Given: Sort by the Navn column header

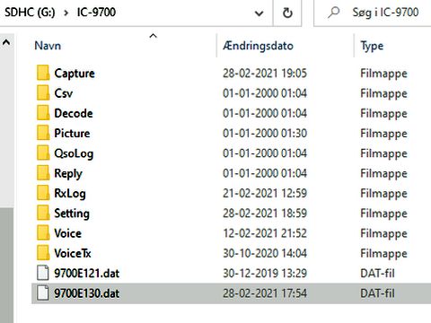Looking at the screenshot, I should [x=48, y=46].
